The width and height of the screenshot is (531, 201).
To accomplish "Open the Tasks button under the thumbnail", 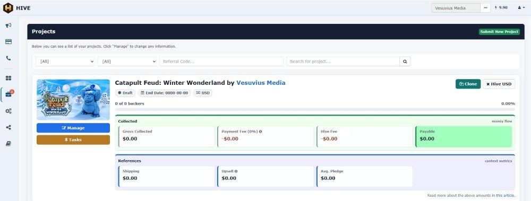I will click(73, 140).
